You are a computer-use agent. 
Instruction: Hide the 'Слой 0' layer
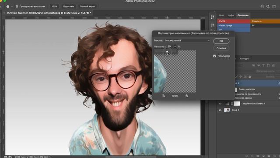pos(220,110)
